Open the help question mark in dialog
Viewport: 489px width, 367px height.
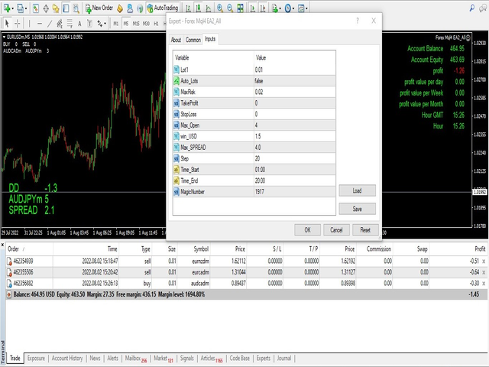tap(358, 21)
